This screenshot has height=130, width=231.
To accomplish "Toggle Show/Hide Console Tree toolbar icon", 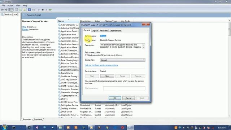I will coord(11,10).
